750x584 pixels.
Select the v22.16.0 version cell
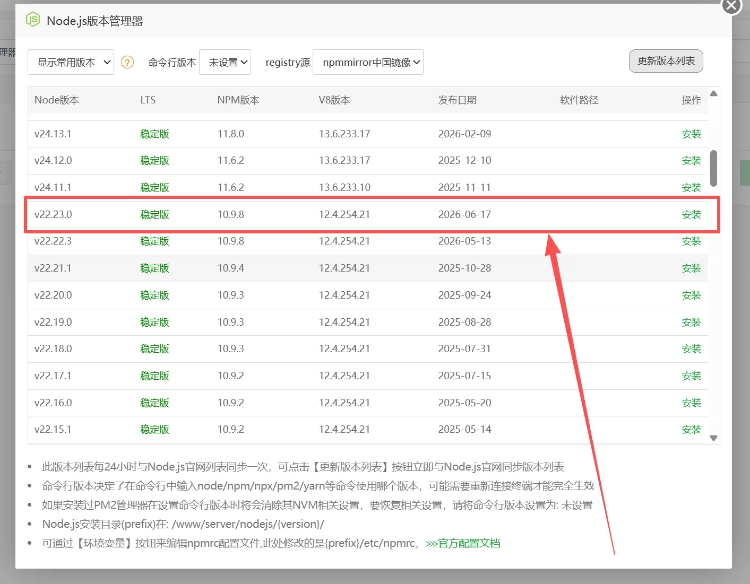click(53, 403)
